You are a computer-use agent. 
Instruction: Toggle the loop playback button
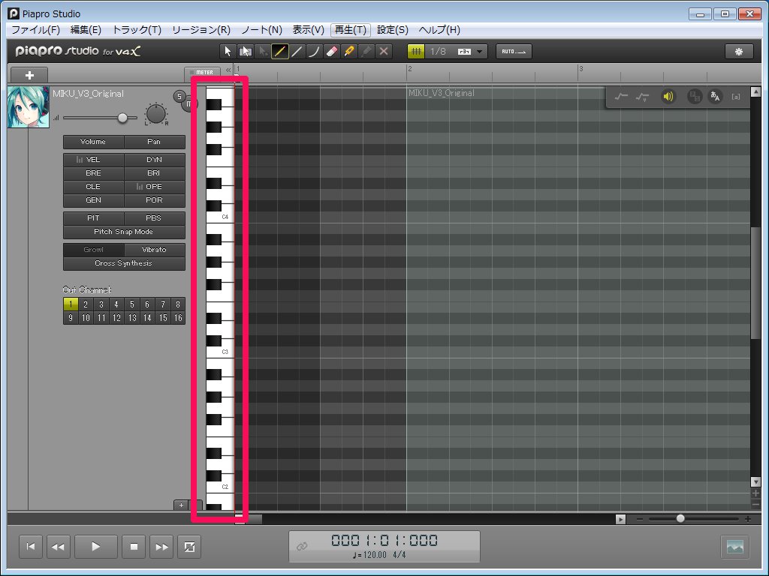(189, 547)
